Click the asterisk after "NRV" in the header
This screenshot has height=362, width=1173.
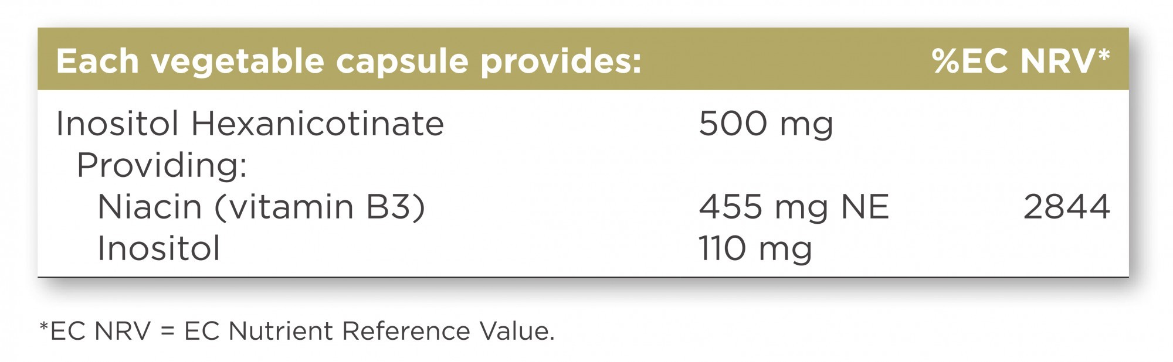click(1104, 55)
